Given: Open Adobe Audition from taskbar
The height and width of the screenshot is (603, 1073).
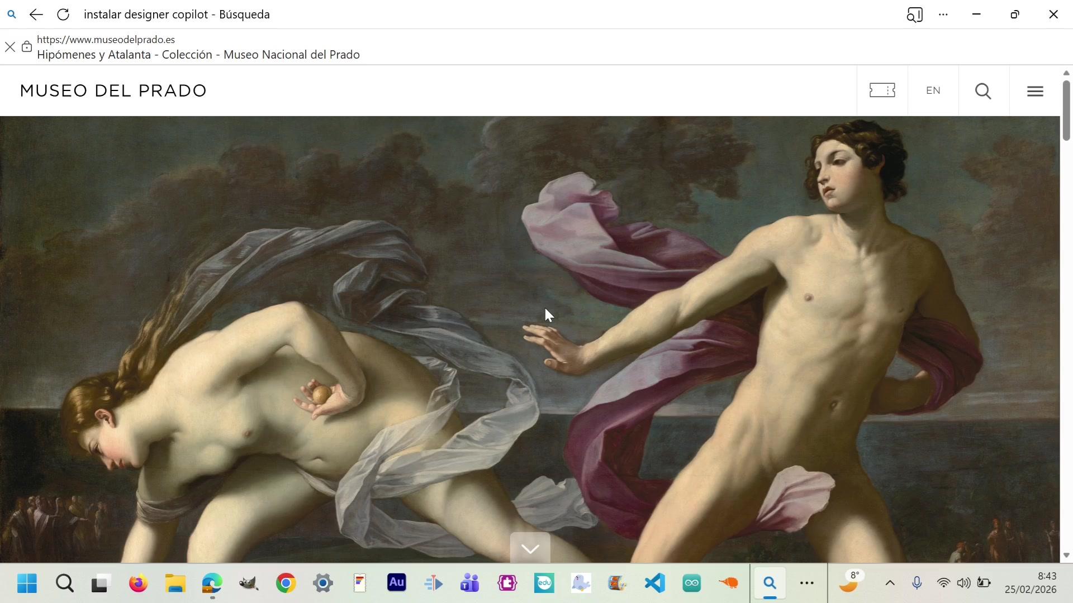Looking at the screenshot, I should click(x=396, y=583).
